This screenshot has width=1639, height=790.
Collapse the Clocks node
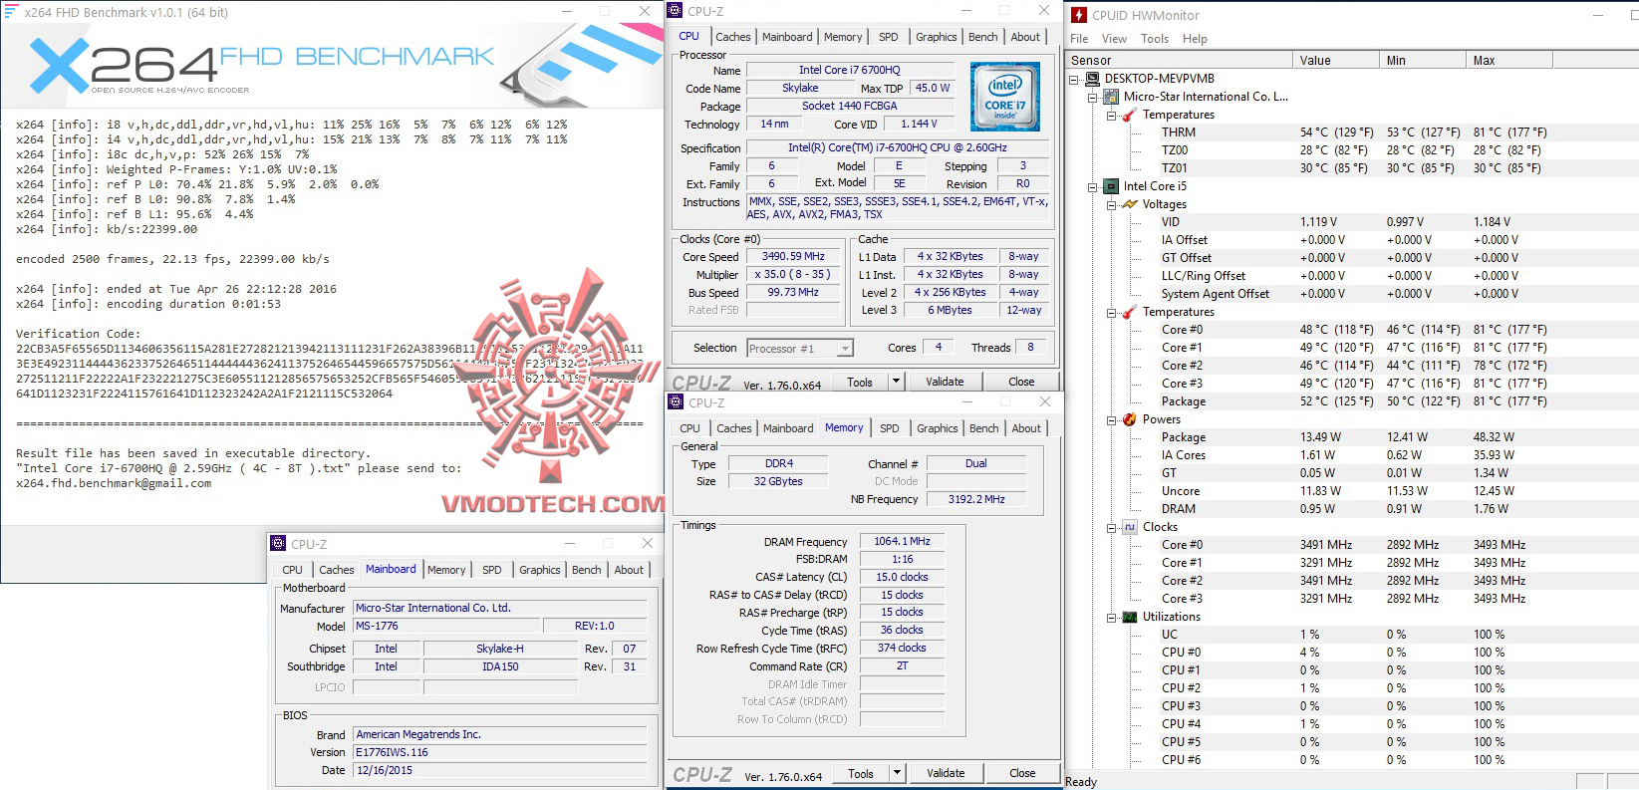tap(1112, 527)
